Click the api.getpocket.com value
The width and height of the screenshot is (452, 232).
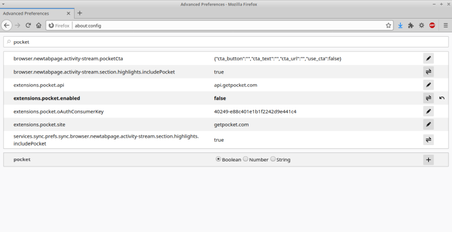(236, 85)
